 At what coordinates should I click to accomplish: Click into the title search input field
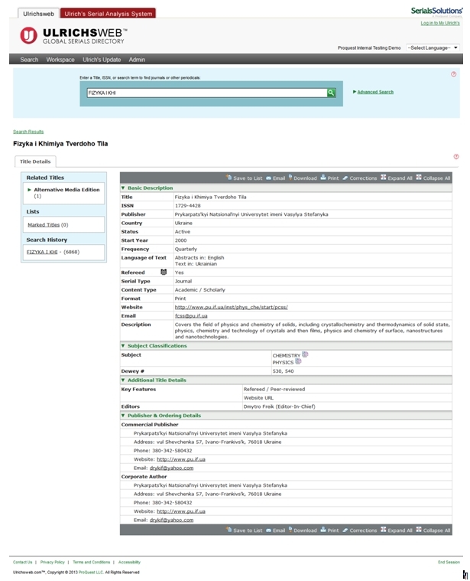coord(206,93)
